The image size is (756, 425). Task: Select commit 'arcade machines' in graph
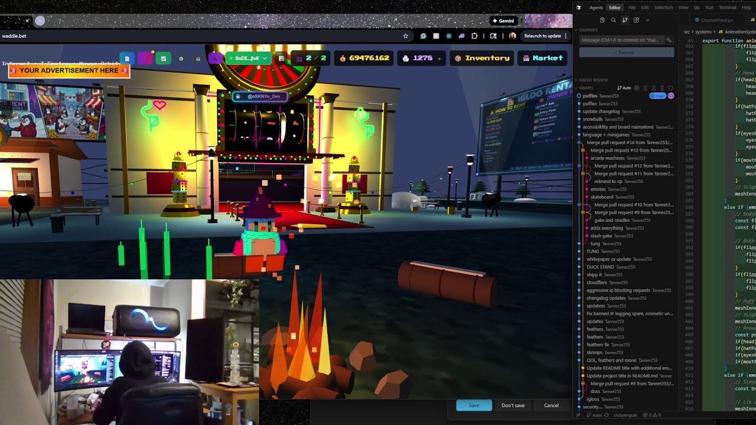coord(608,158)
